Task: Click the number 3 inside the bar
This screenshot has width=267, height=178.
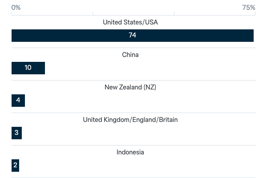Action: [x=16, y=133]
